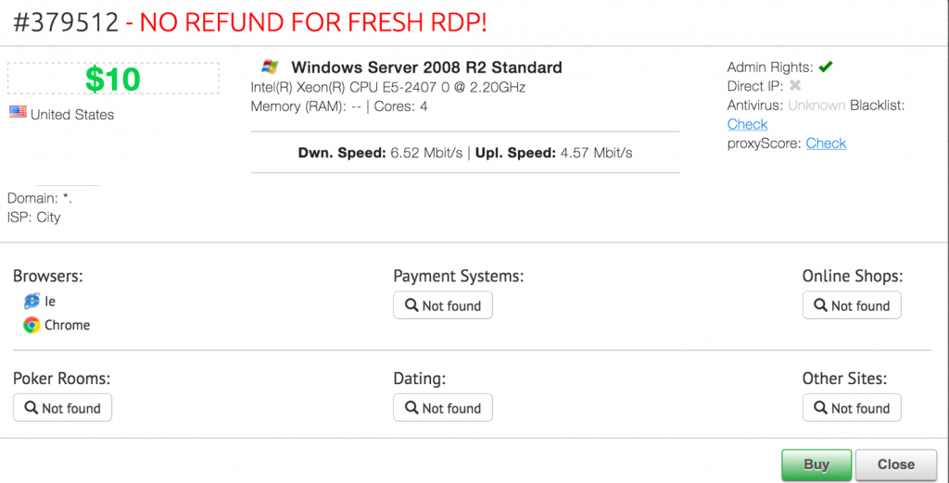Click the United States country label

tap(72, 115)
